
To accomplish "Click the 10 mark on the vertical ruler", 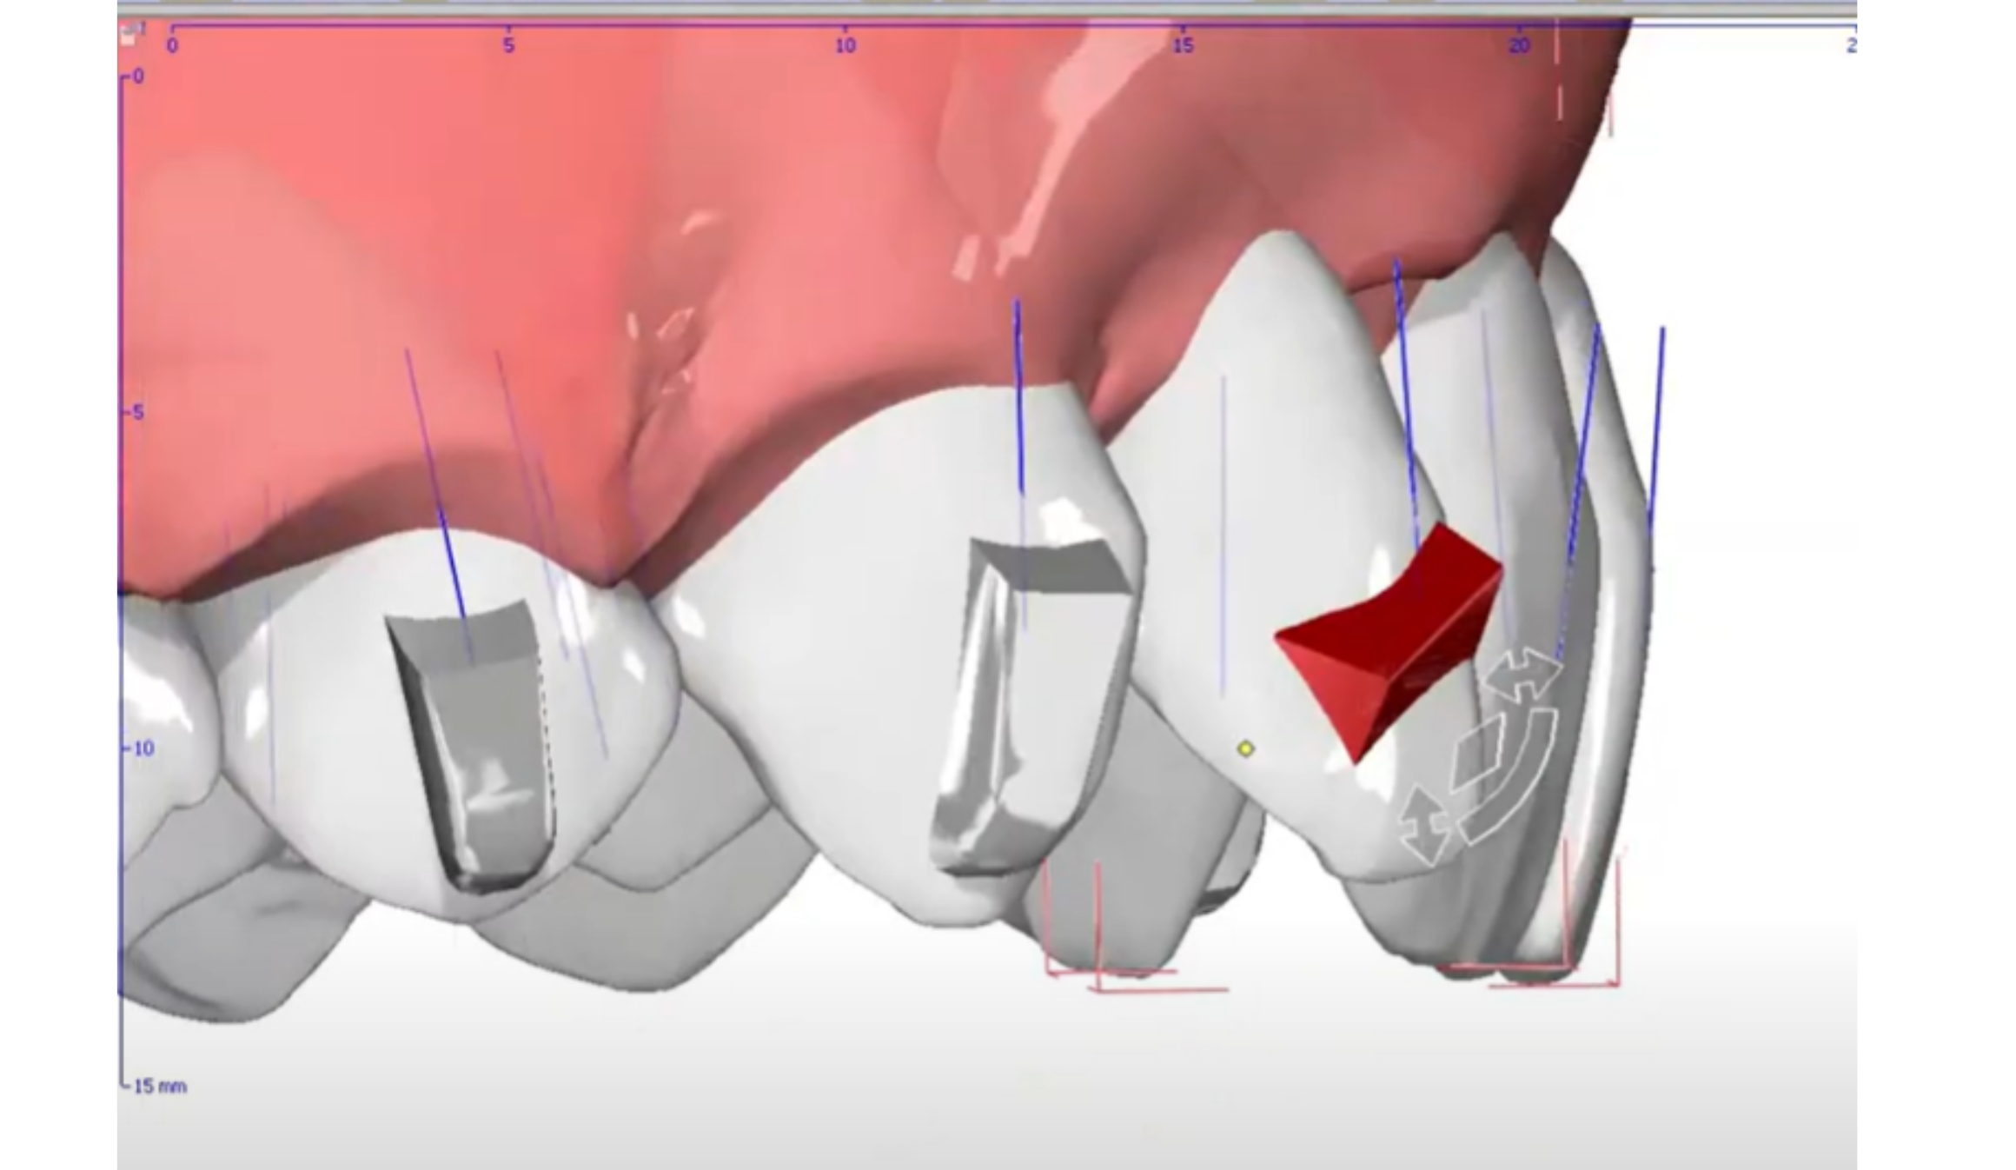I will [x=143, y=748].
